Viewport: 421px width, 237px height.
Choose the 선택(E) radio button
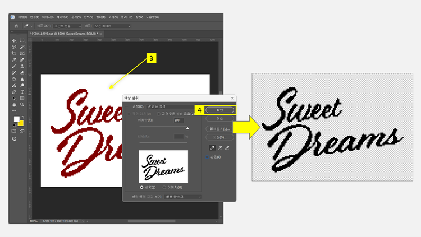pos(141,187)
